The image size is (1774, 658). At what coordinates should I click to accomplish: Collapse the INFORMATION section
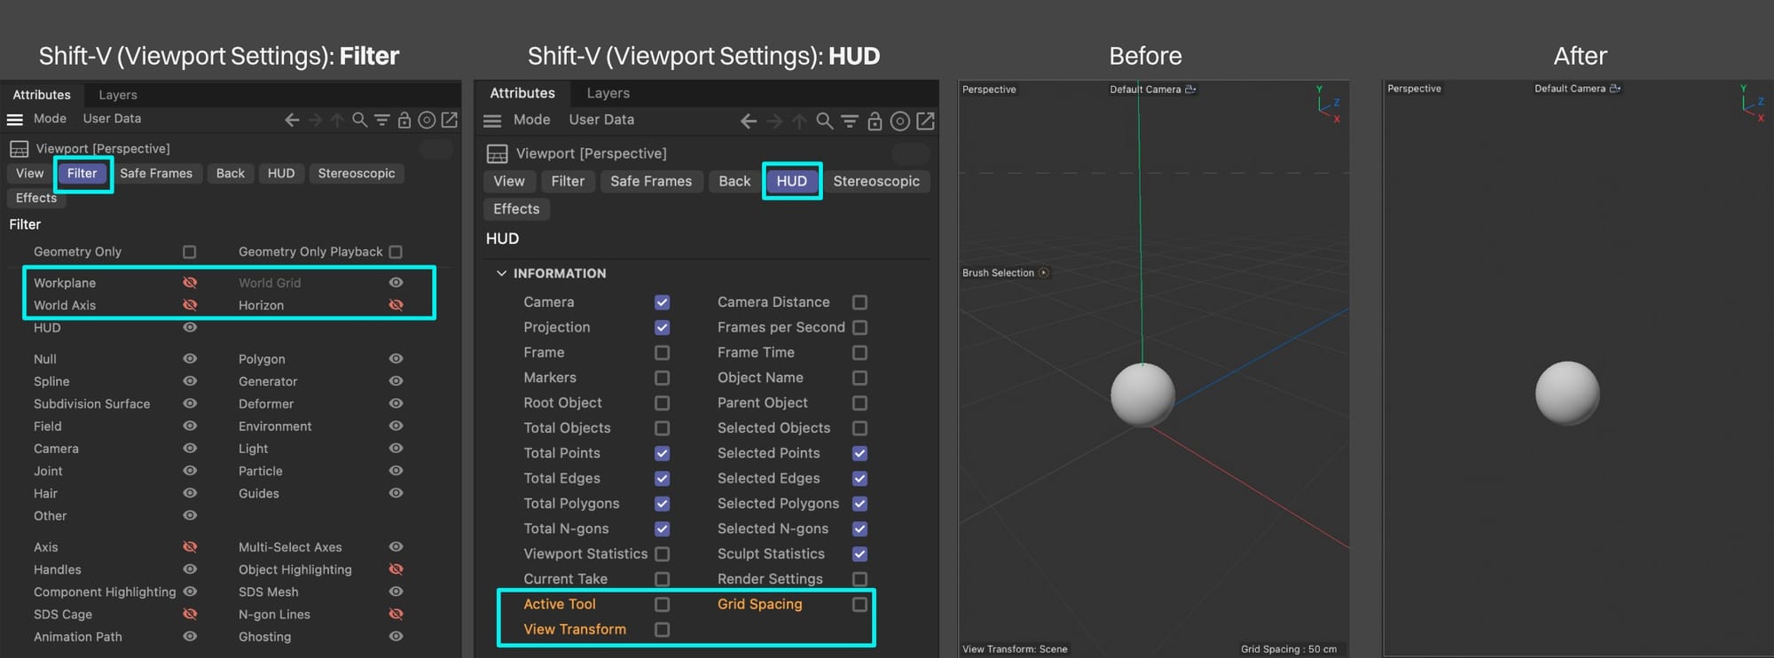501,273
